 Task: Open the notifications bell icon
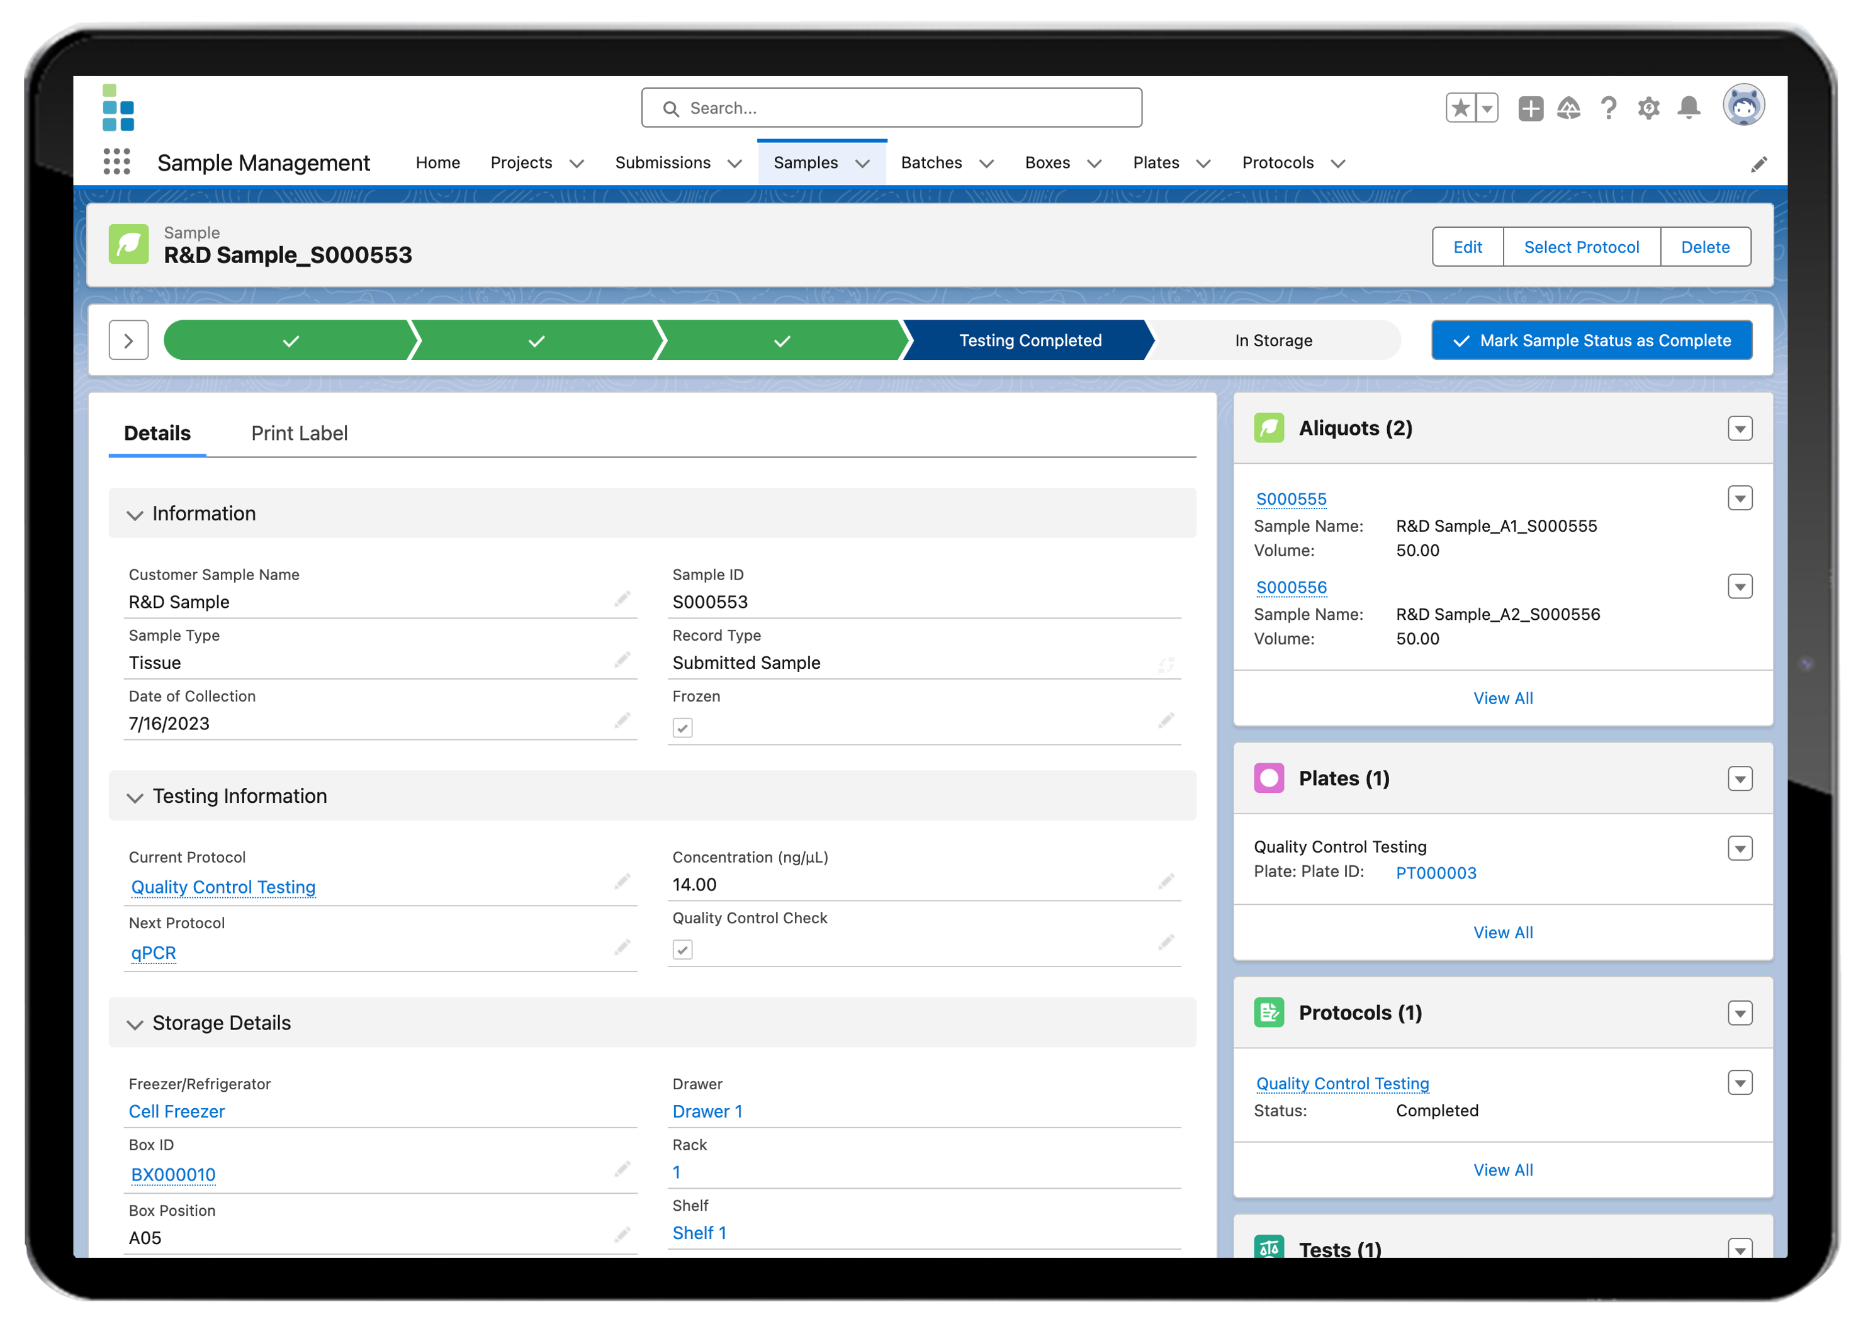click(x=1688, y=107)
